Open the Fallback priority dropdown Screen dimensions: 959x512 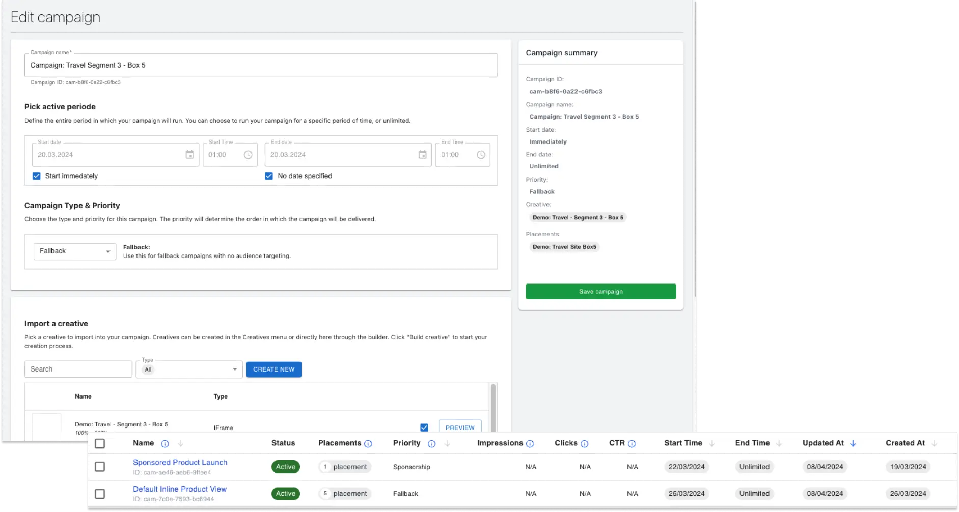click(x=74, y=251)
